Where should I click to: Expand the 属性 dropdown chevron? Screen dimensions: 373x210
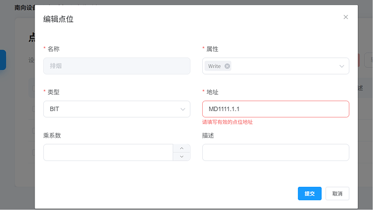[x=342, y=66]
